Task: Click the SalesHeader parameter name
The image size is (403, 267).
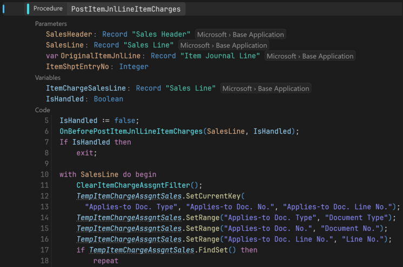Action: click(x=69, y=35)
